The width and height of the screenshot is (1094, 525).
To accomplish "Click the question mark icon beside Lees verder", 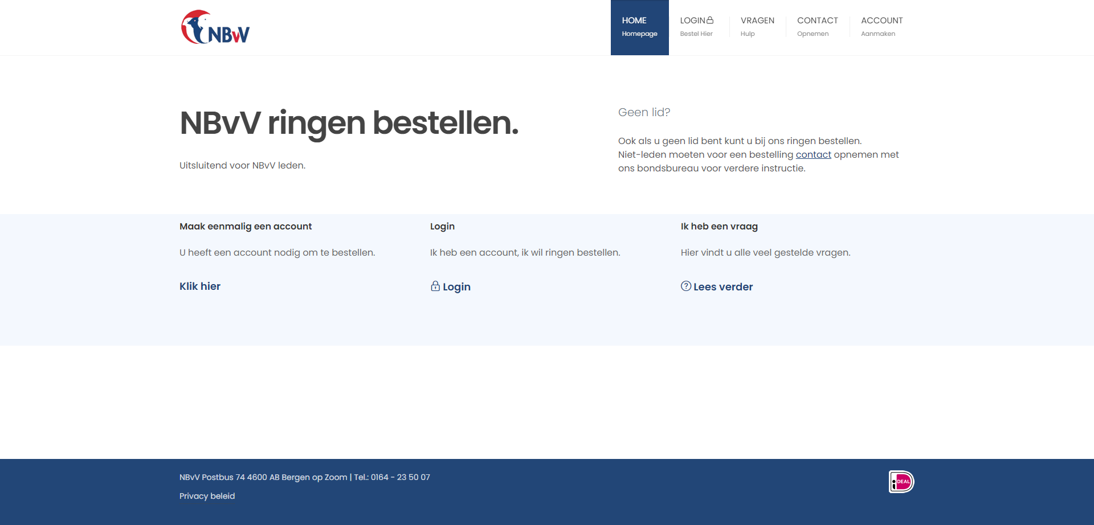I will pyautogui.click(x=685, y=286).
